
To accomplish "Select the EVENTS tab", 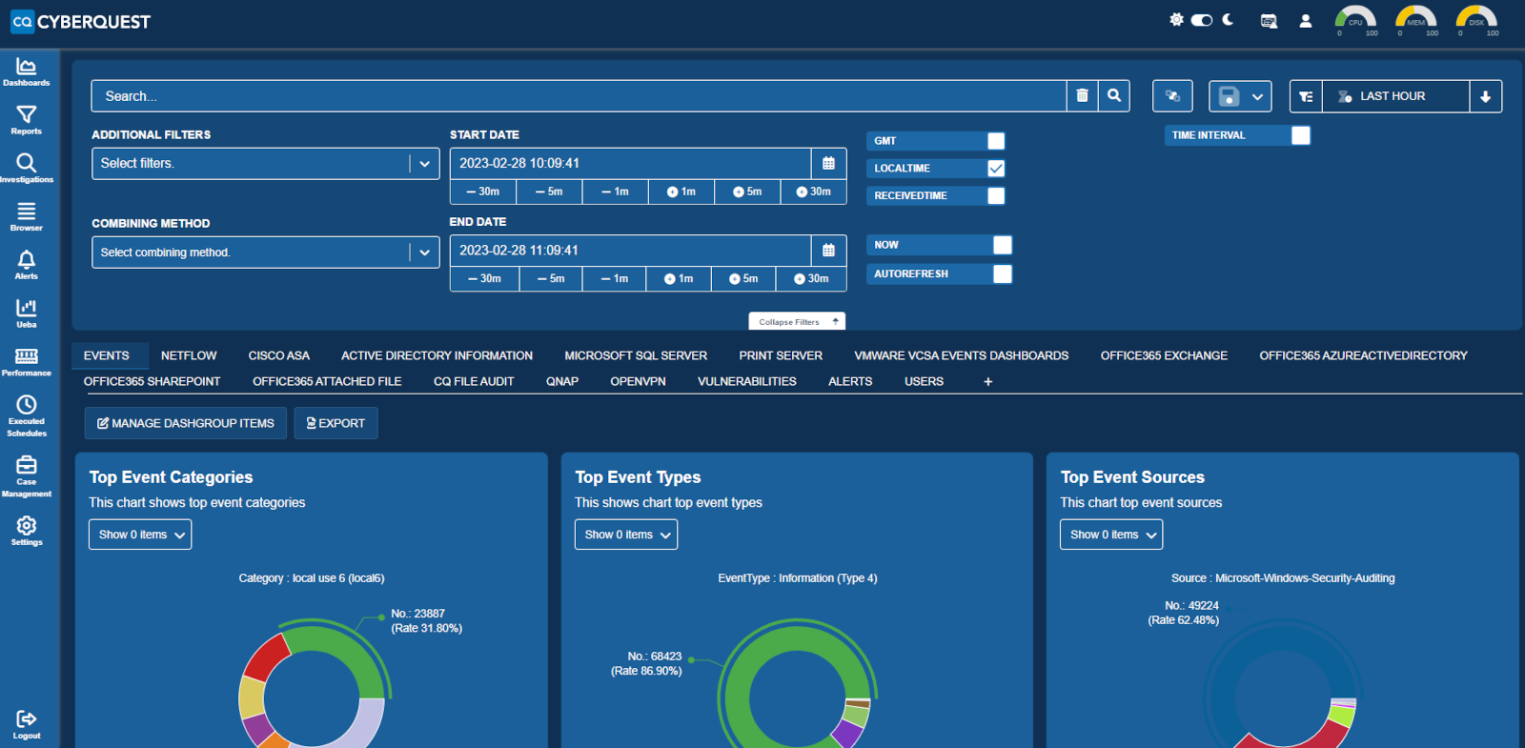I will (x=107, y=355).
